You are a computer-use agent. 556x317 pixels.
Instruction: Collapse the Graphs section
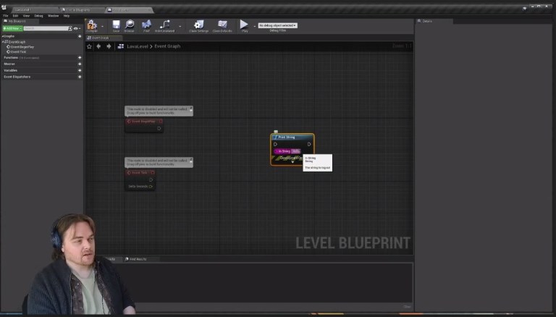[3, 36]
